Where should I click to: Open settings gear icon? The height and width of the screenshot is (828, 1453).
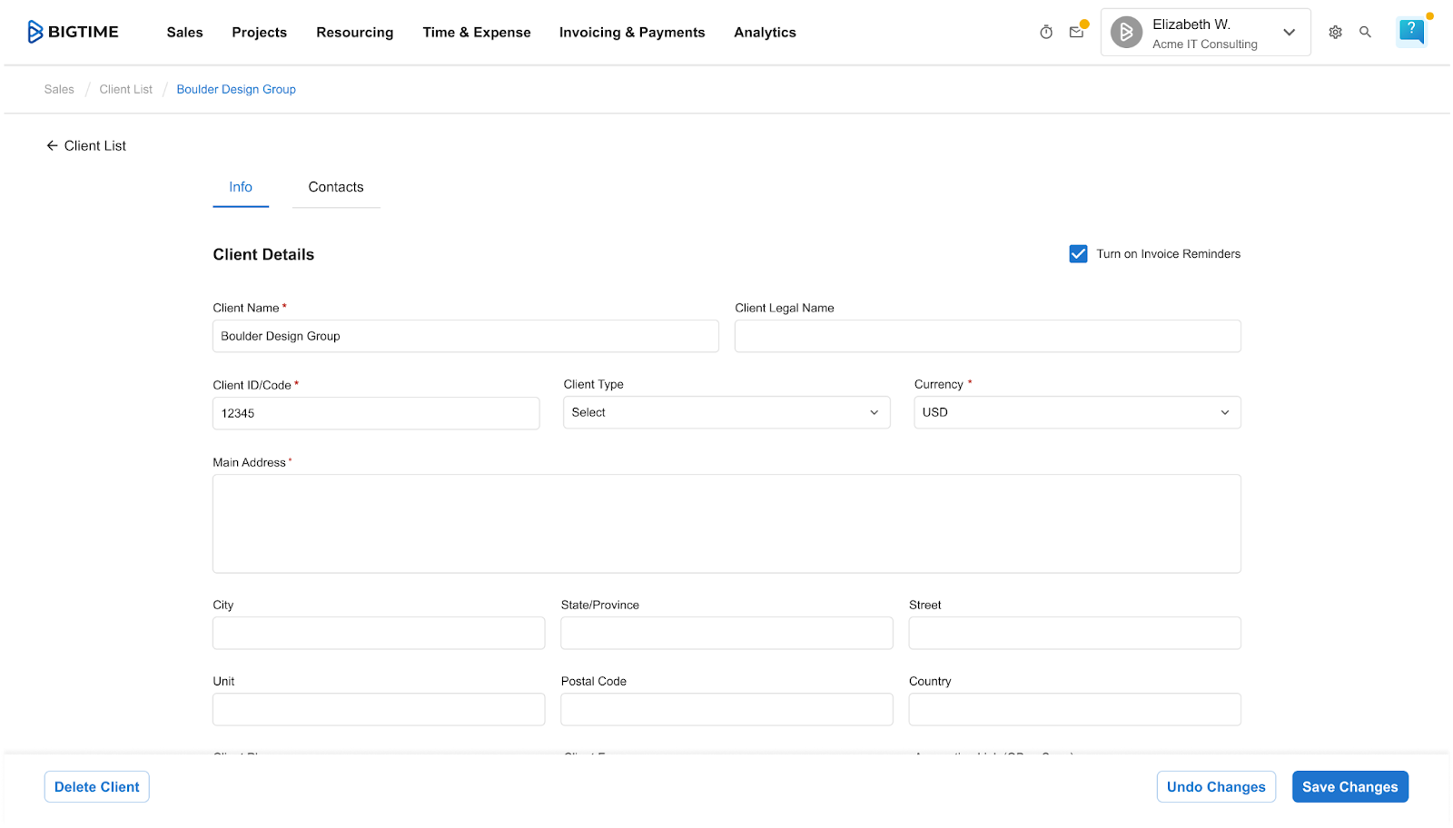(x=1335, y=33)
